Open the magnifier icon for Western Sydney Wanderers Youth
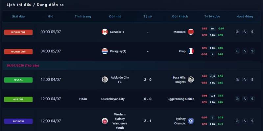The height and width of the screenshot is (131, 263). (x=237, y=121)
